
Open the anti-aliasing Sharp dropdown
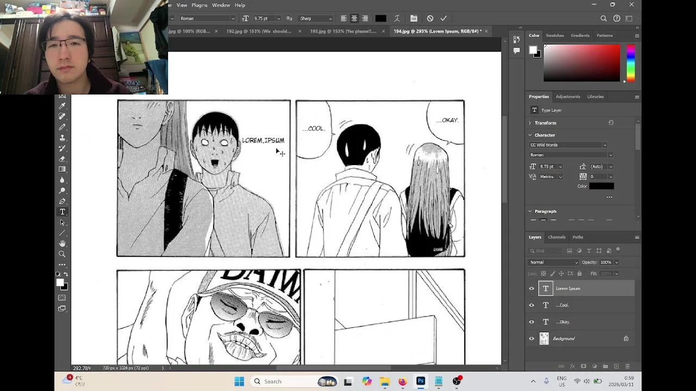[316, 18]
